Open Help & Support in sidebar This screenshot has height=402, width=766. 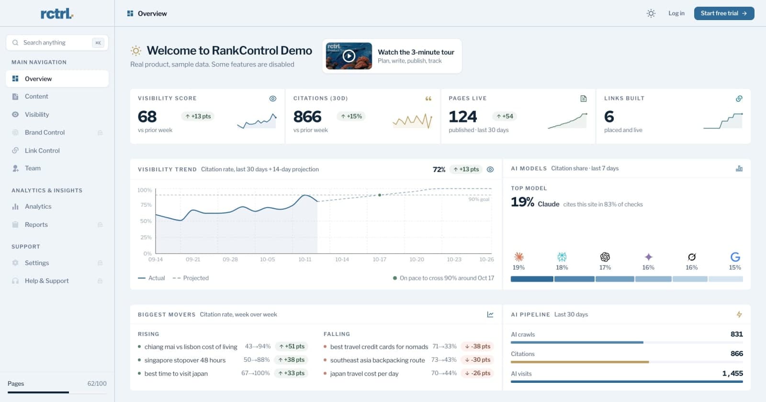click(57, 281)
